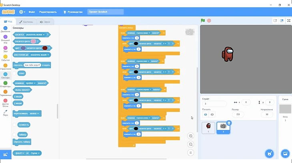Click the спросить и ждать block

(32, 65)
